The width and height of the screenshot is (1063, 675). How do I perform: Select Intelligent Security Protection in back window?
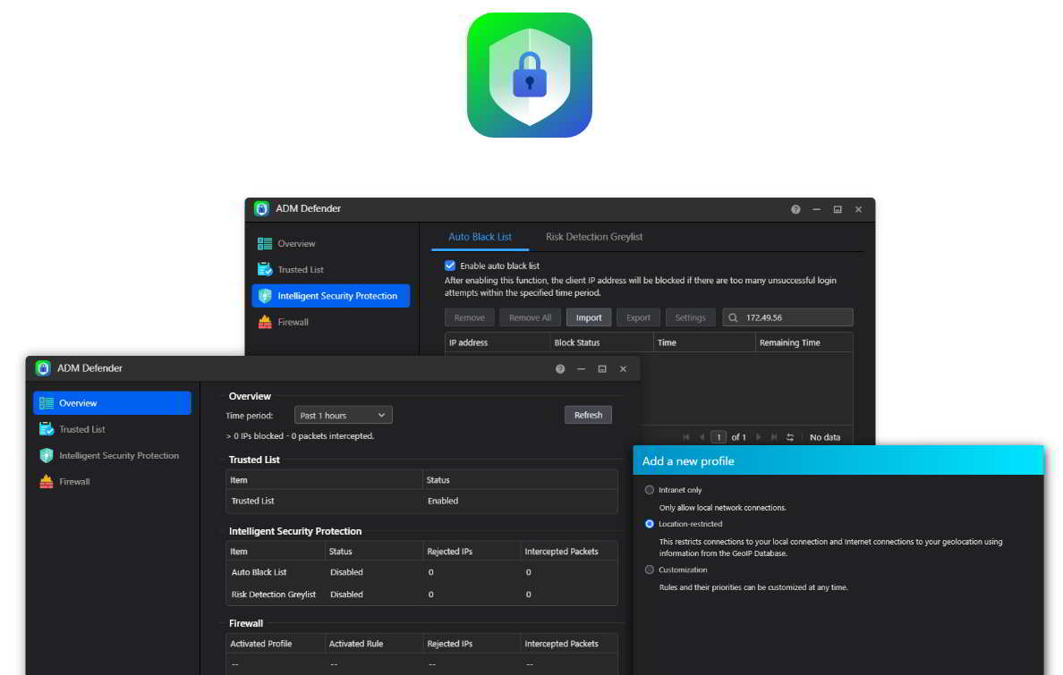click(x=331, y=296)
